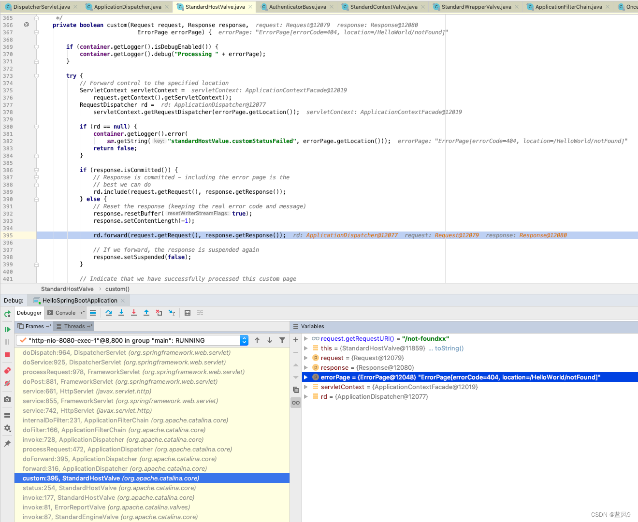Stop the debug session
638x522 pixels.
[7, 355]
